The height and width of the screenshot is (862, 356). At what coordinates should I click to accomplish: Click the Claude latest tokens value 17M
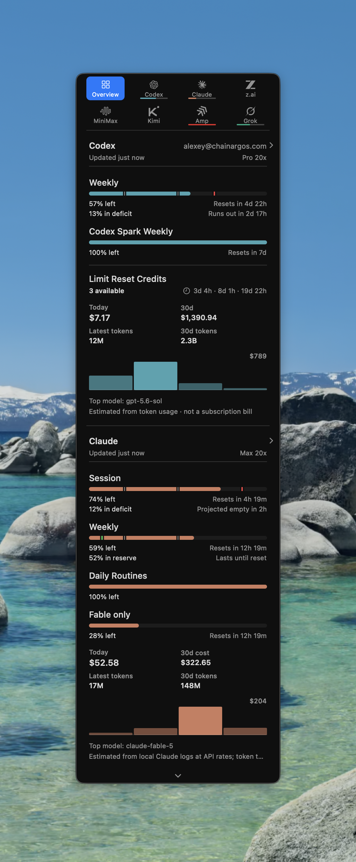(x=96, y=686)
